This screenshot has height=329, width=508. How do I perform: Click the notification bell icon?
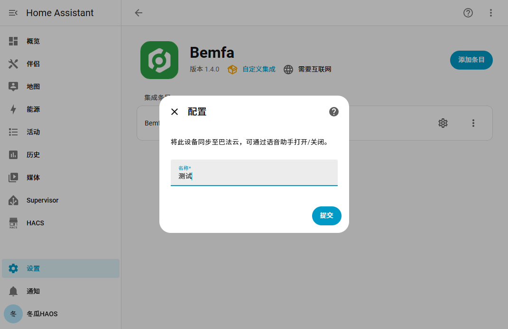[13, 291]
